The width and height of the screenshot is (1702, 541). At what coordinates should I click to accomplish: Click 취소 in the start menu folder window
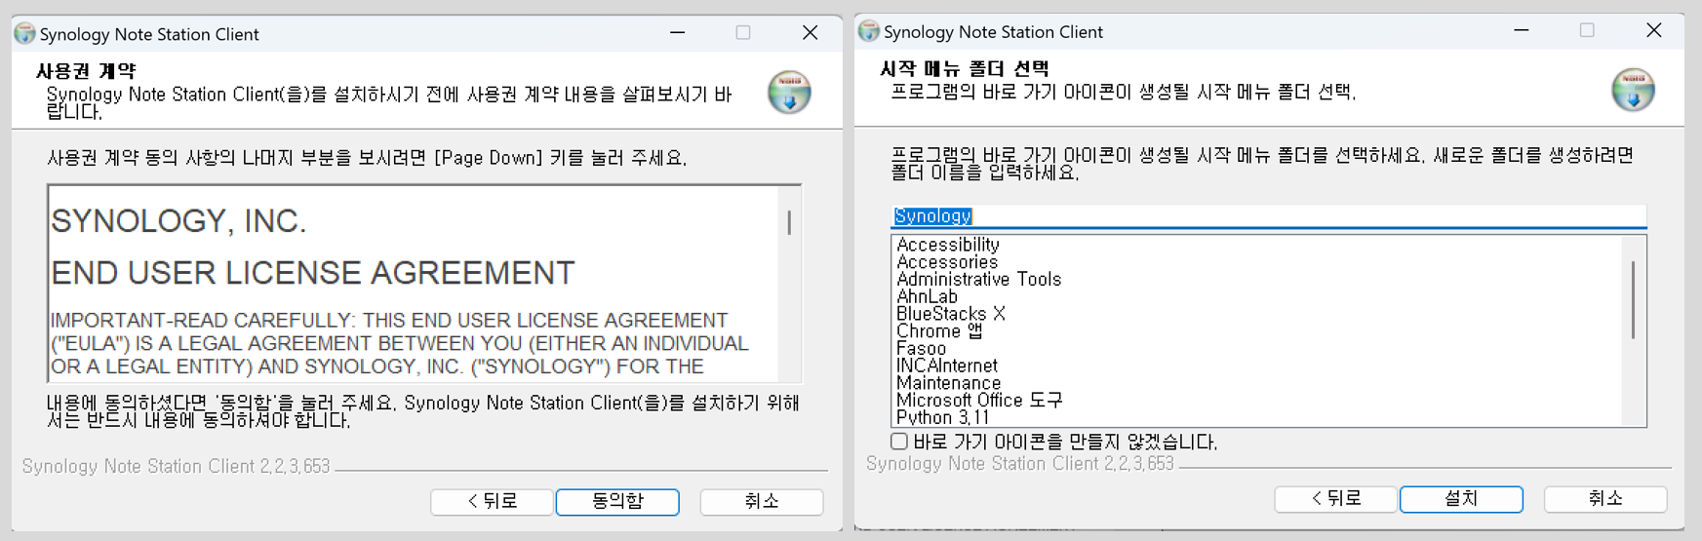pos(1605,499)
